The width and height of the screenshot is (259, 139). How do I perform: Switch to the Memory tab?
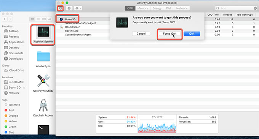143,8
